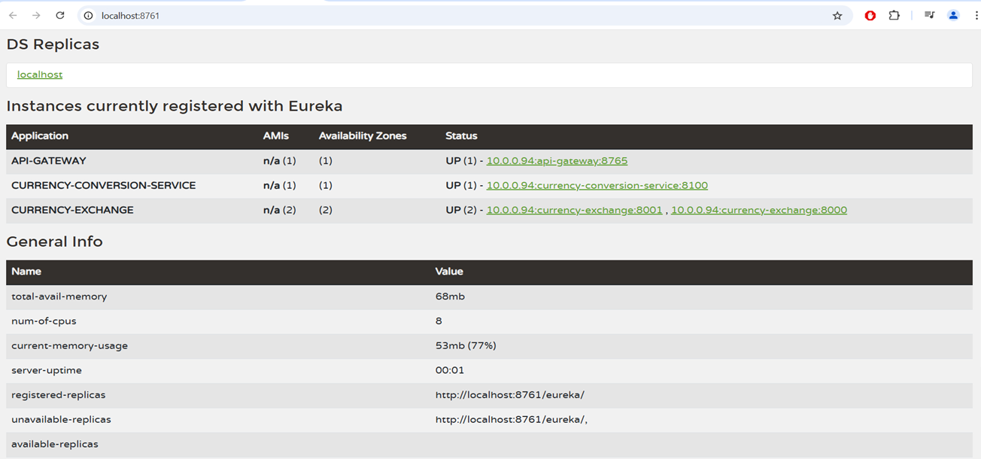Click the browser forward arrow
The image size is (981, 459).
tap(36, 15)
